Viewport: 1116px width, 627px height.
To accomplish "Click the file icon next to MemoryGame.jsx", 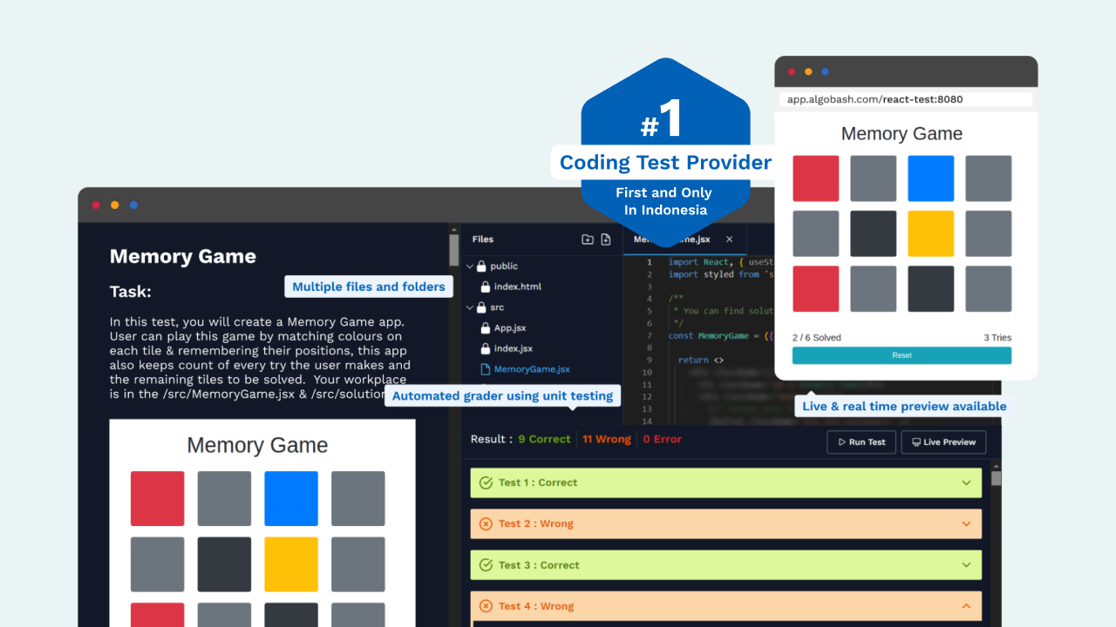I will pos(487,369).
